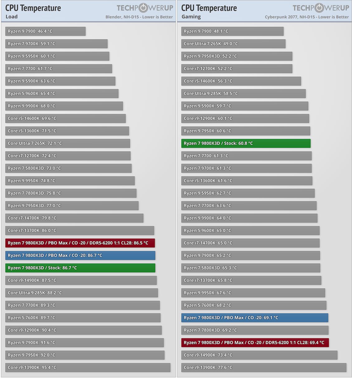Image resolution: width=352 pixels, height=378 pixels.
Task: Select 'Ryzen 9 5950X: 62.7 °C' bar
Action: (248, 193)
